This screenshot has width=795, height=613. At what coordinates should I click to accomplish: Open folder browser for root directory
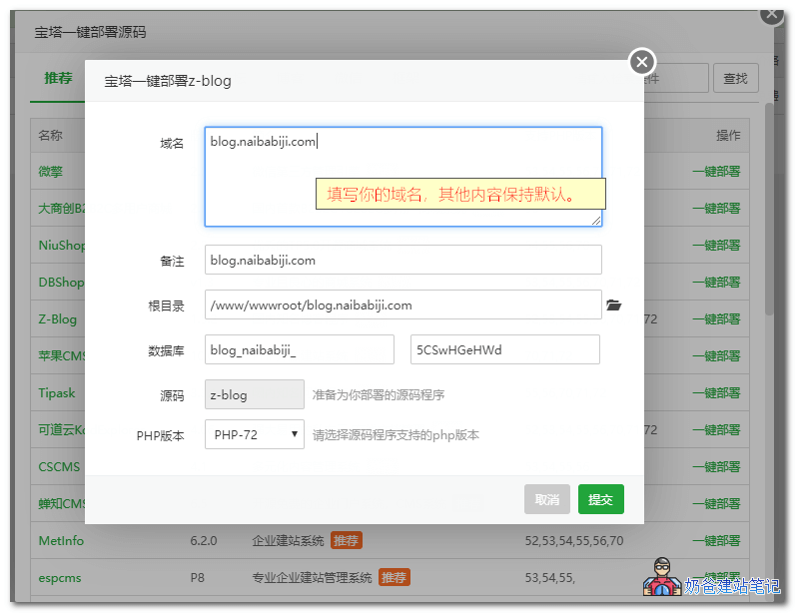click(x=613, y=305)
